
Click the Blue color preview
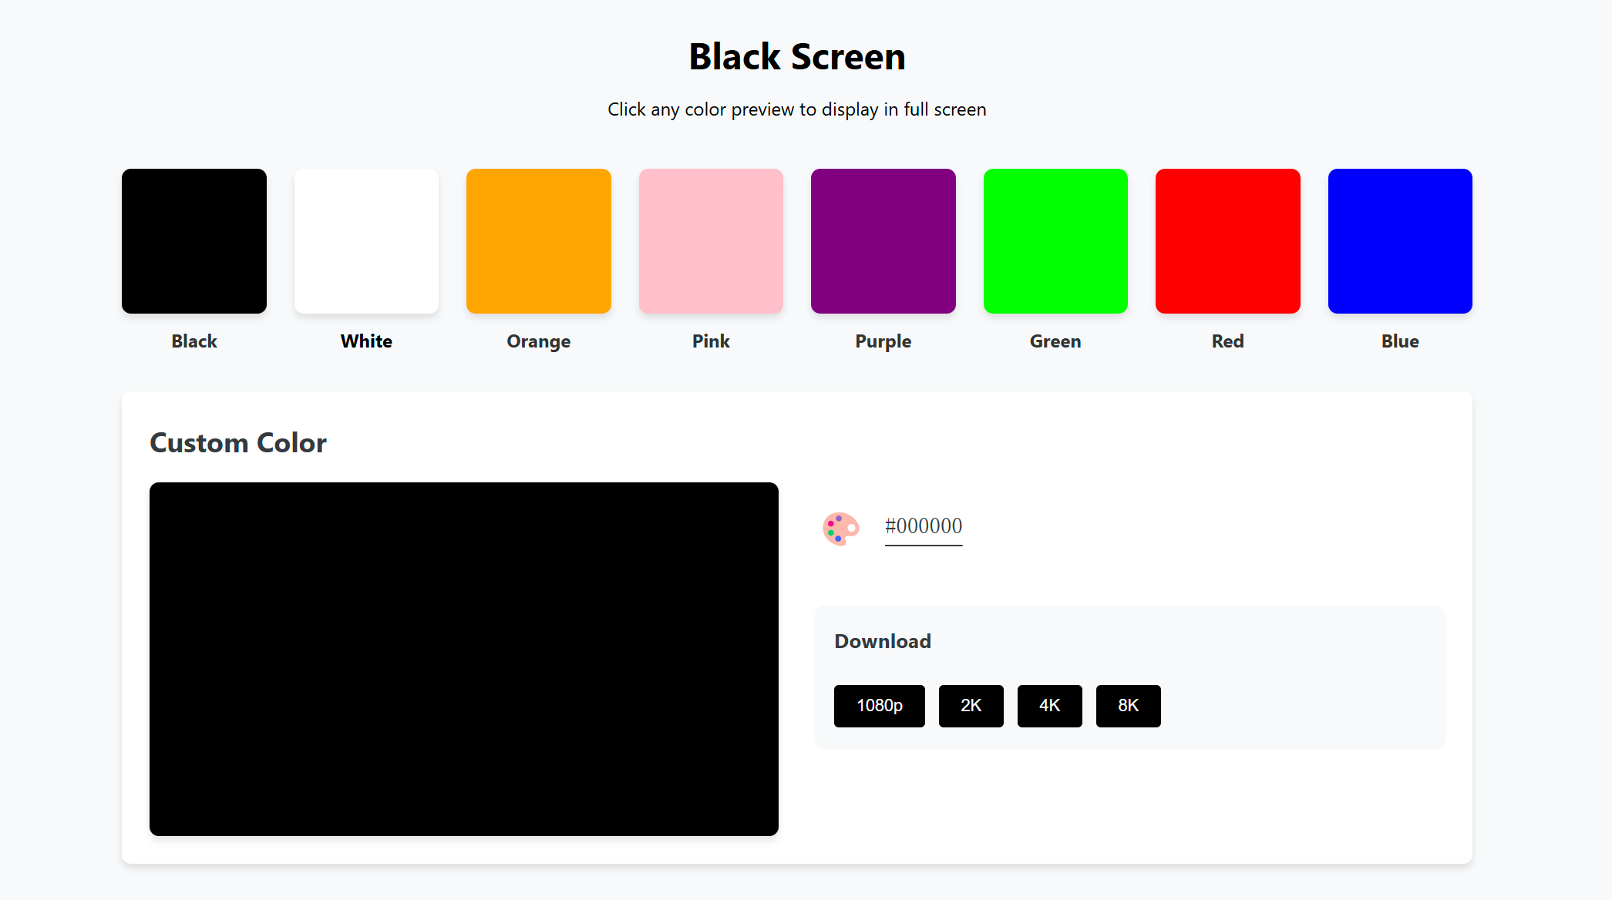click(1400, 240)
